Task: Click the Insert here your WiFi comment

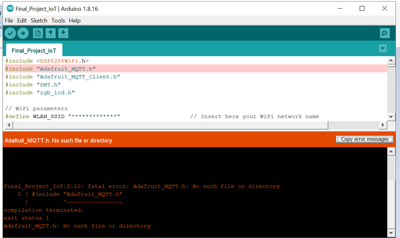Action: [x=255, y=116]
